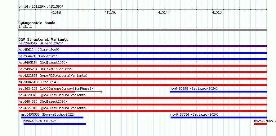This screenshot has width=276, height=136.
Task: Click the 14q21.1 cytogenetic band bar
Action: coord(143,30)
